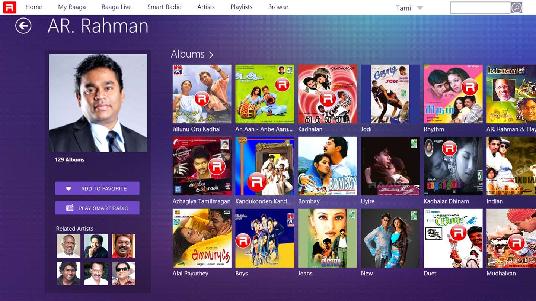Click the red Raaga logo icon
The width and height of the screenshot is (536, 301).
[9, 7]
